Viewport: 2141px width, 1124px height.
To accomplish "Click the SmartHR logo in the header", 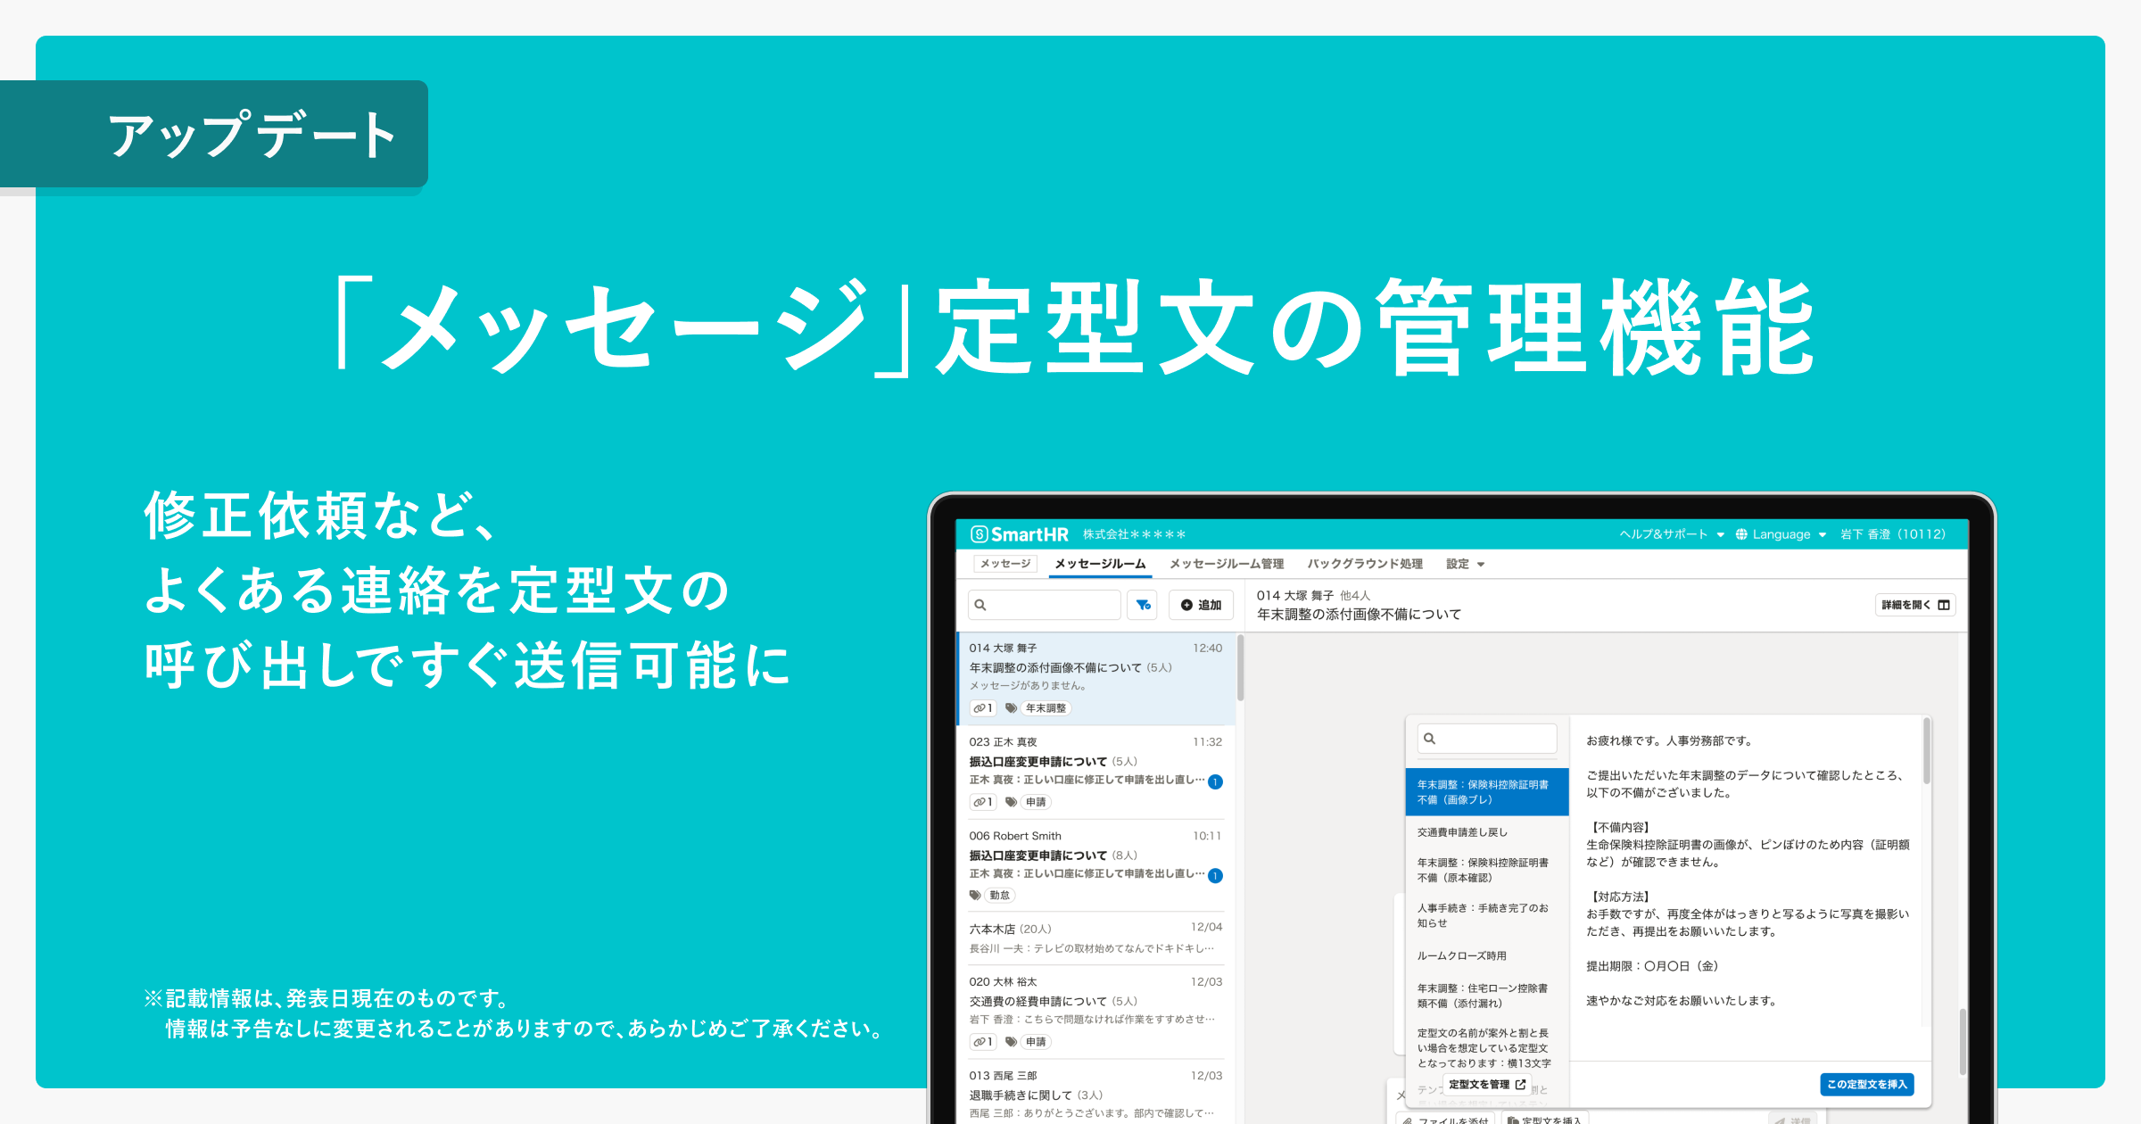I will click(1020, 534).
